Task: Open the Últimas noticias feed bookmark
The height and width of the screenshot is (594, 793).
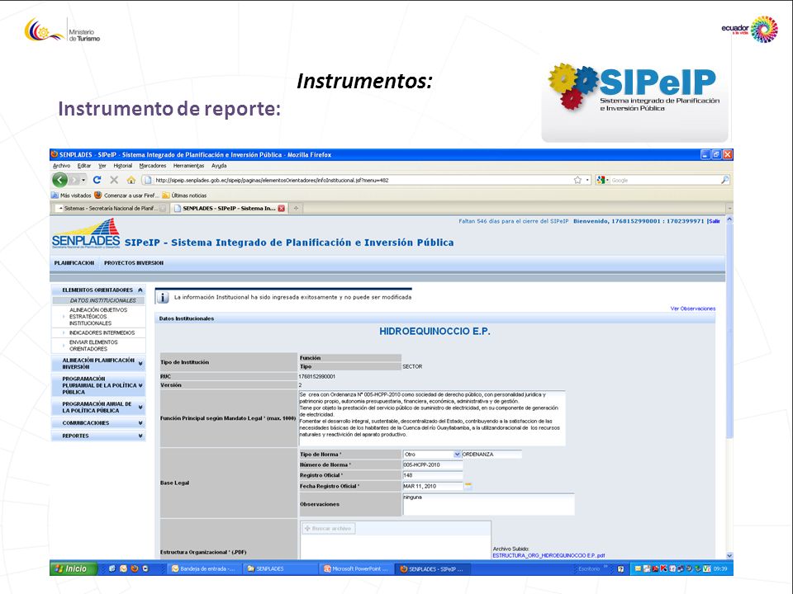Action: point(184,195)
